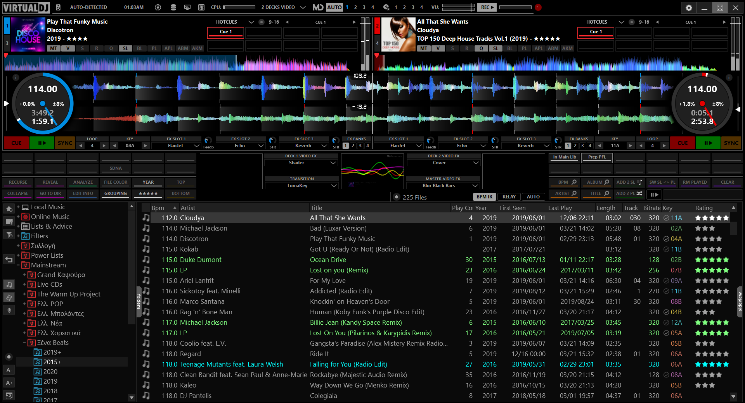Collapse the Ξένα Beats folder

(24, 343)
